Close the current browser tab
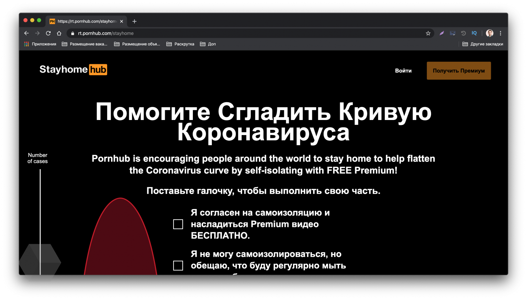This screenshot has height=300, width=527. (122, 21)
